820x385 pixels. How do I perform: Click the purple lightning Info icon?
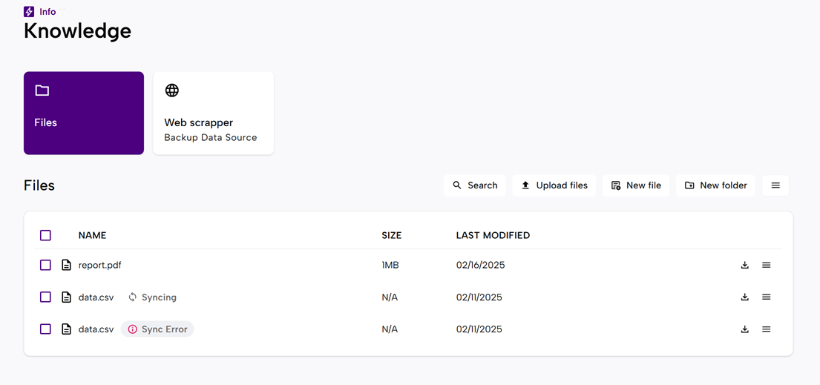29,12
